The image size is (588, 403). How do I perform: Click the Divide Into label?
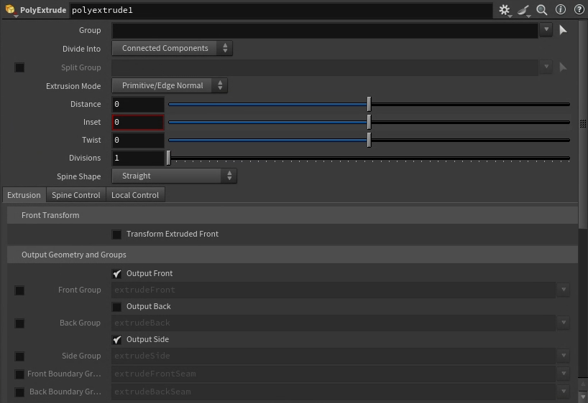pyautogui.click(x=81, y=49)
